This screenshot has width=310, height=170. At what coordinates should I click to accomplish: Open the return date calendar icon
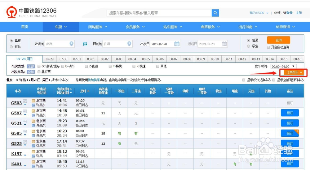[x=224, y=44]
